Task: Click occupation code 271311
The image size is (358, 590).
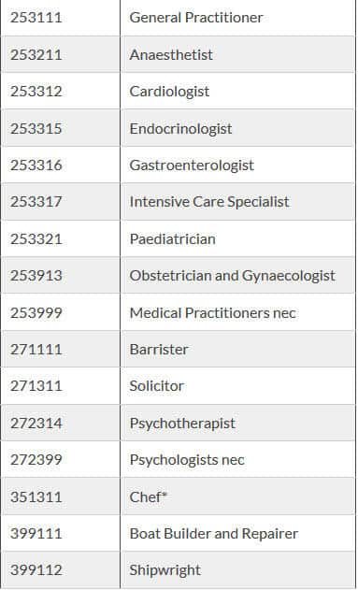Action: point(36,386)
